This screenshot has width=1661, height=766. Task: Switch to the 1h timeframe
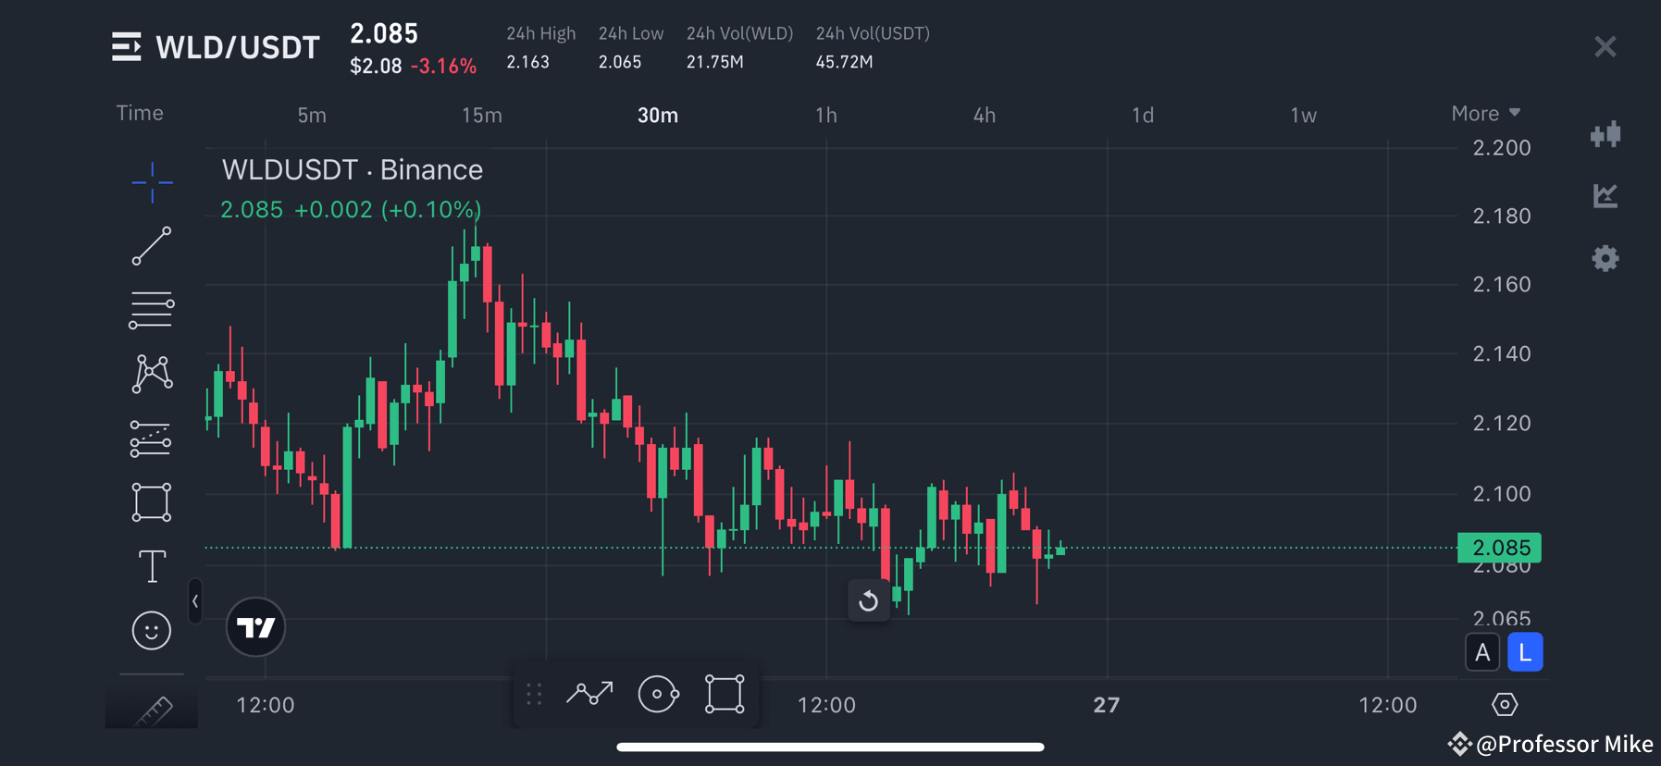pyautogui.click(x=824, y=115)
